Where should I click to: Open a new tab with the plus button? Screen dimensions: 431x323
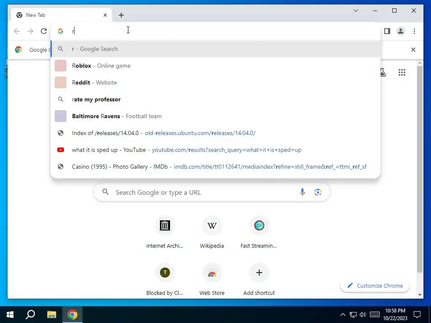tap(121, 15)
